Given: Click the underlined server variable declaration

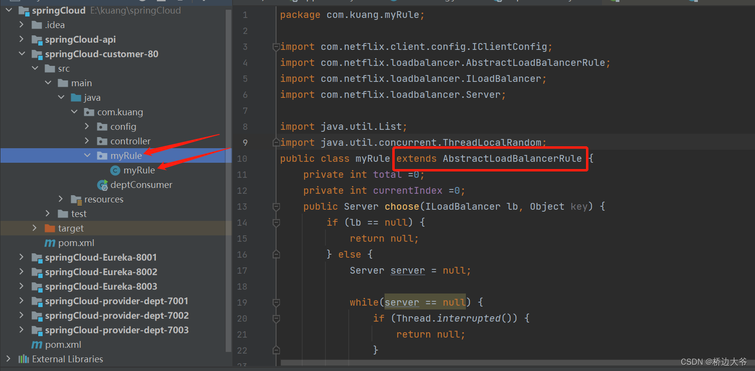Looking at the screenshot, I should pyautogui.click(x=408, y=270).
